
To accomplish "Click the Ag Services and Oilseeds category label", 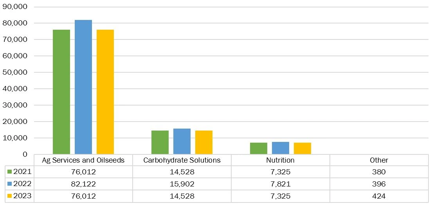I will pos(83,160).
